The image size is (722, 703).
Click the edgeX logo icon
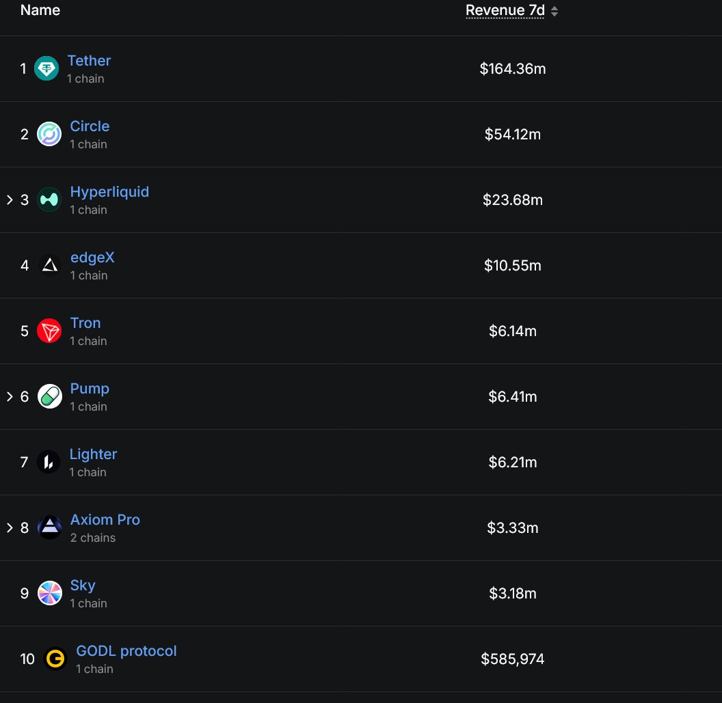pos(49,265)
